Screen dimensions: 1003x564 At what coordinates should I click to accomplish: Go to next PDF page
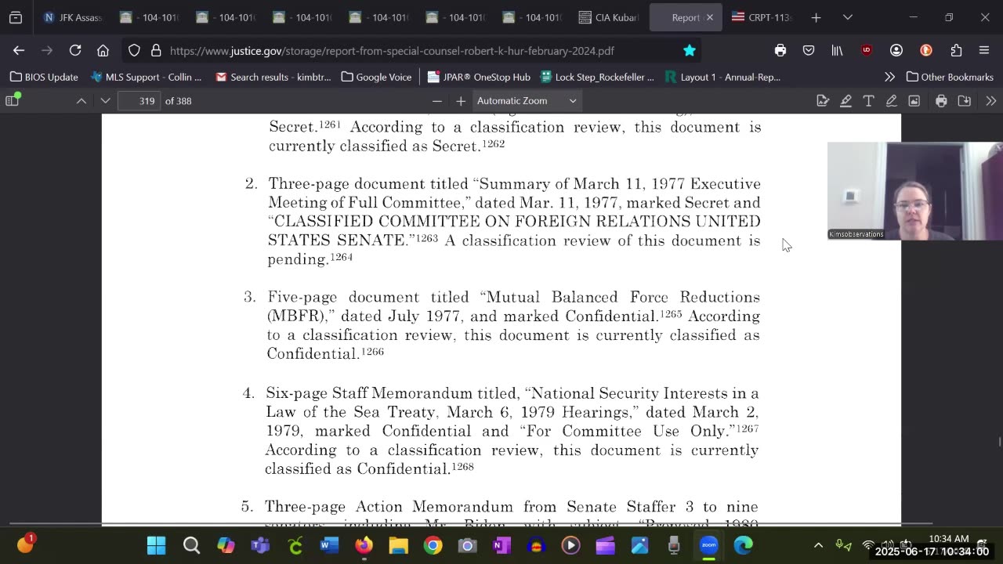(x=105, y=100)
